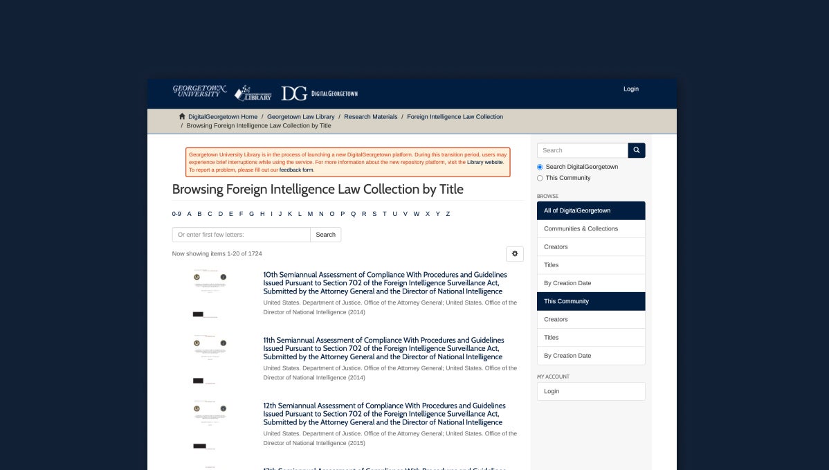The height and width of the screenshot is (470, 829).
Task: Open the 10th Semiannual Assessment document thumbnail
Action: pos(210,291)
